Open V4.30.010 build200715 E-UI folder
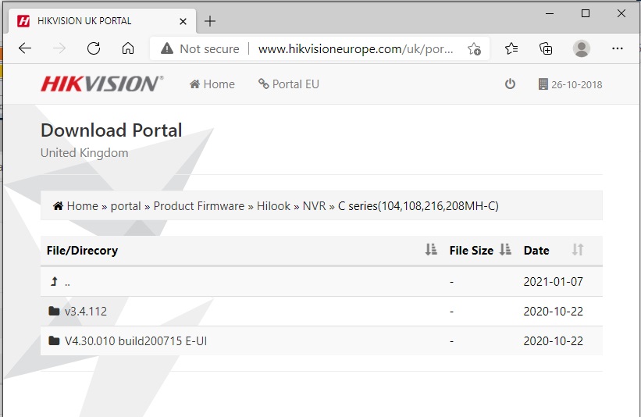The height and width of the screenshot is (417, 641). (x=135, y=341)
